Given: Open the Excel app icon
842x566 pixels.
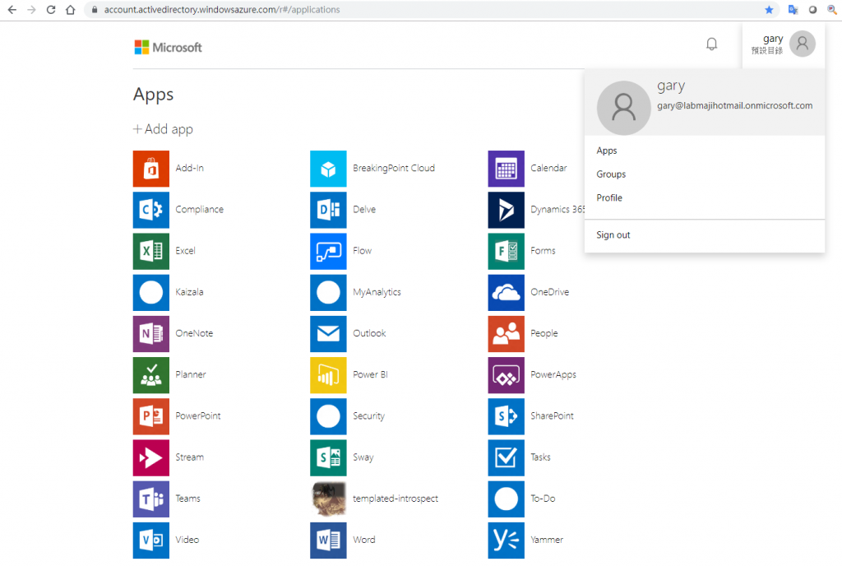Looking at the screenshot, I should click(151, 251).
